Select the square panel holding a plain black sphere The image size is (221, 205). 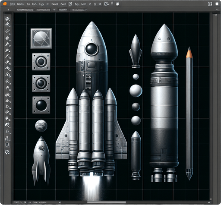[x=41, y=105]
